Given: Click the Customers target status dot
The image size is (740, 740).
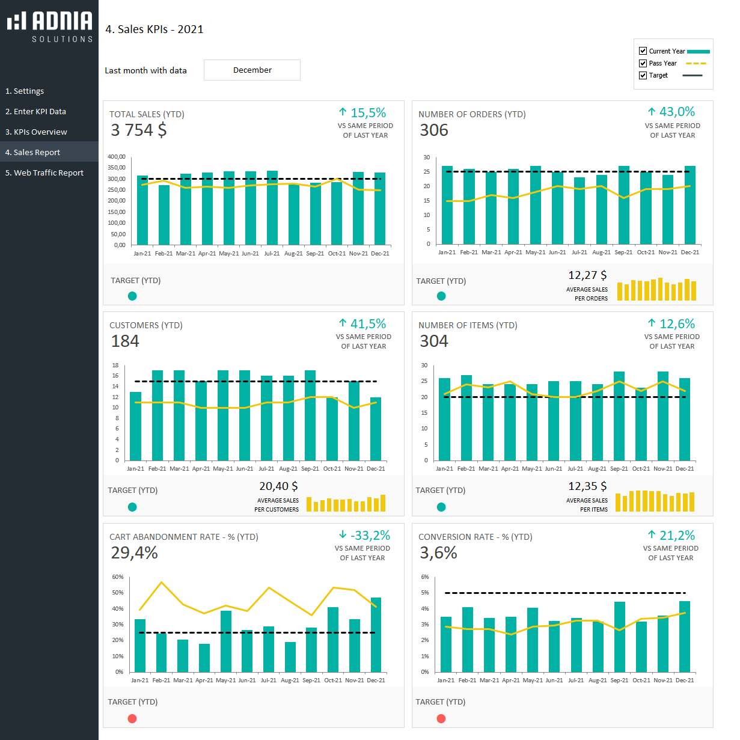Looking at the screenshot, I should click(132, 507).
